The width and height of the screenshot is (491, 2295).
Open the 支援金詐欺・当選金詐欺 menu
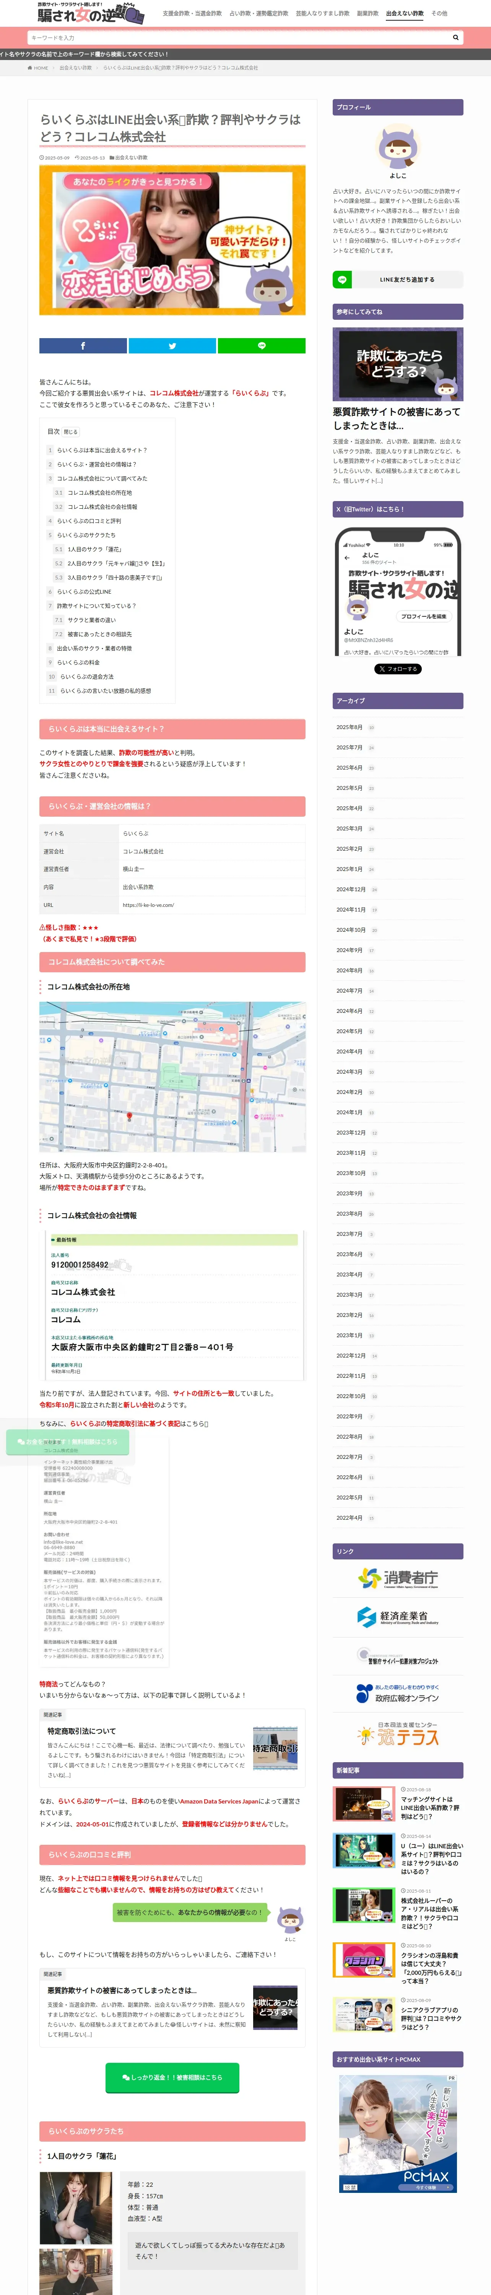(192, 13)
